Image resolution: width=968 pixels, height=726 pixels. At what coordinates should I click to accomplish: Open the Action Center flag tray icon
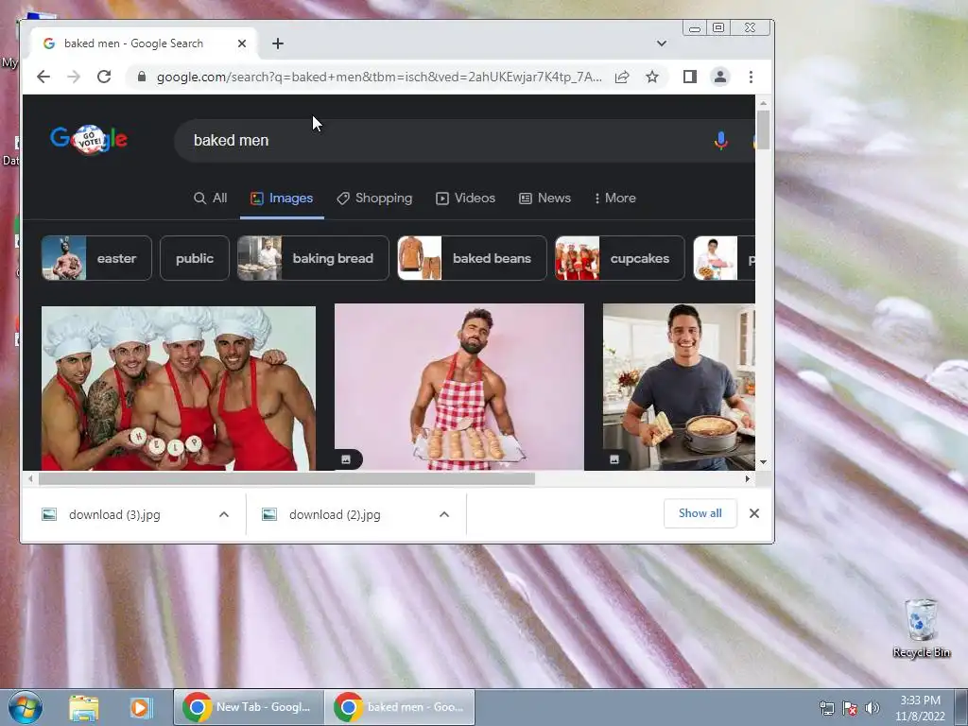850,708
